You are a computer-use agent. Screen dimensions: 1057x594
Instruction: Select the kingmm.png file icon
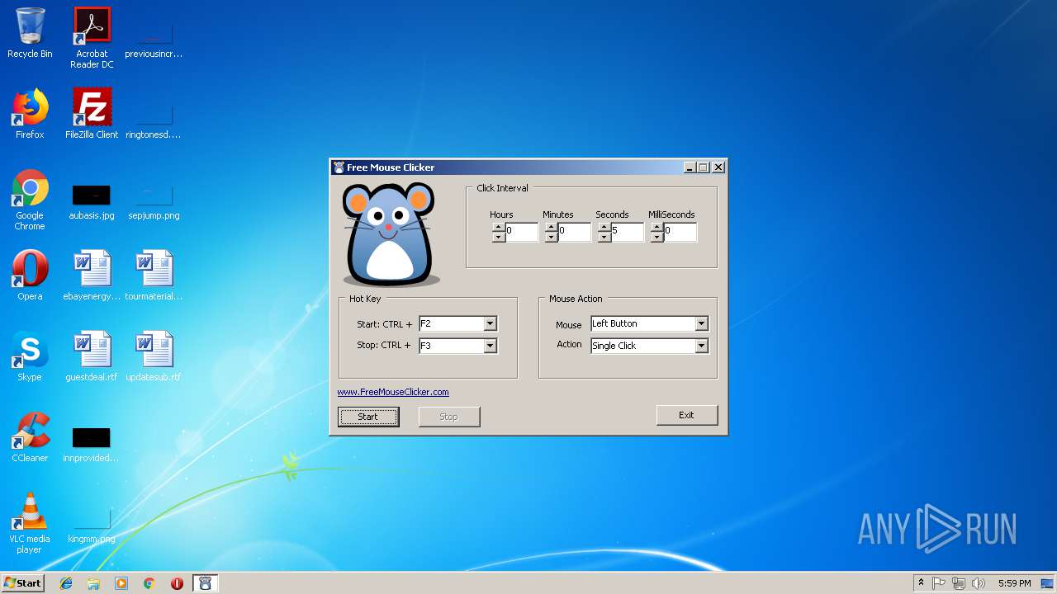(x=92, y=526)
